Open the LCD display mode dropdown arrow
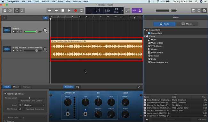 (x=123, y=11)
